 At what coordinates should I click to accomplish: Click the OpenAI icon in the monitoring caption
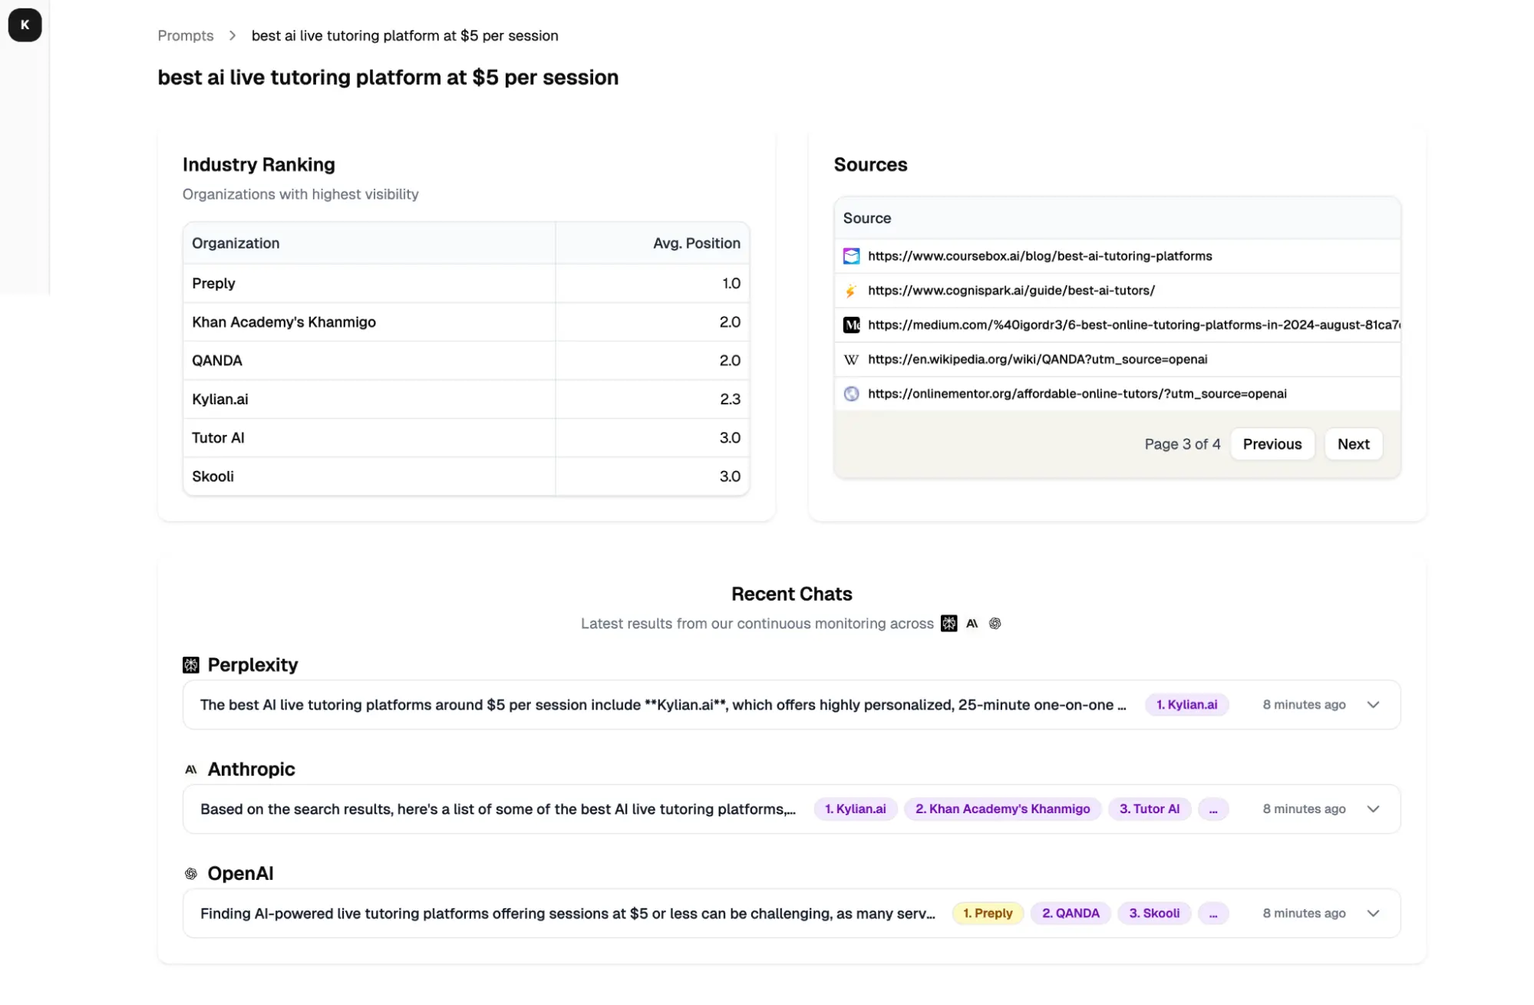(x=995, y=624)
